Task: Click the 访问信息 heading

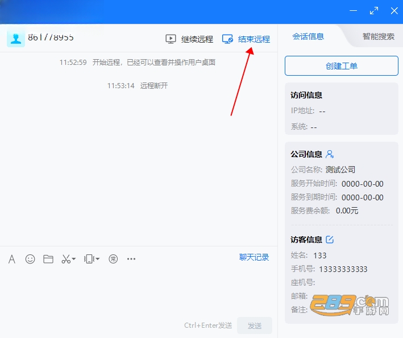Action: (x=306, y=95)
